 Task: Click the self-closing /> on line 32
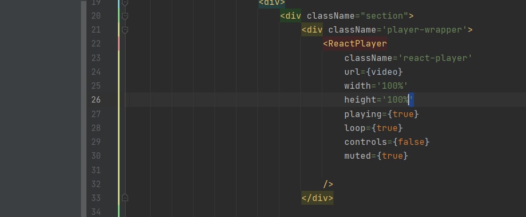[x=328, y=184]
